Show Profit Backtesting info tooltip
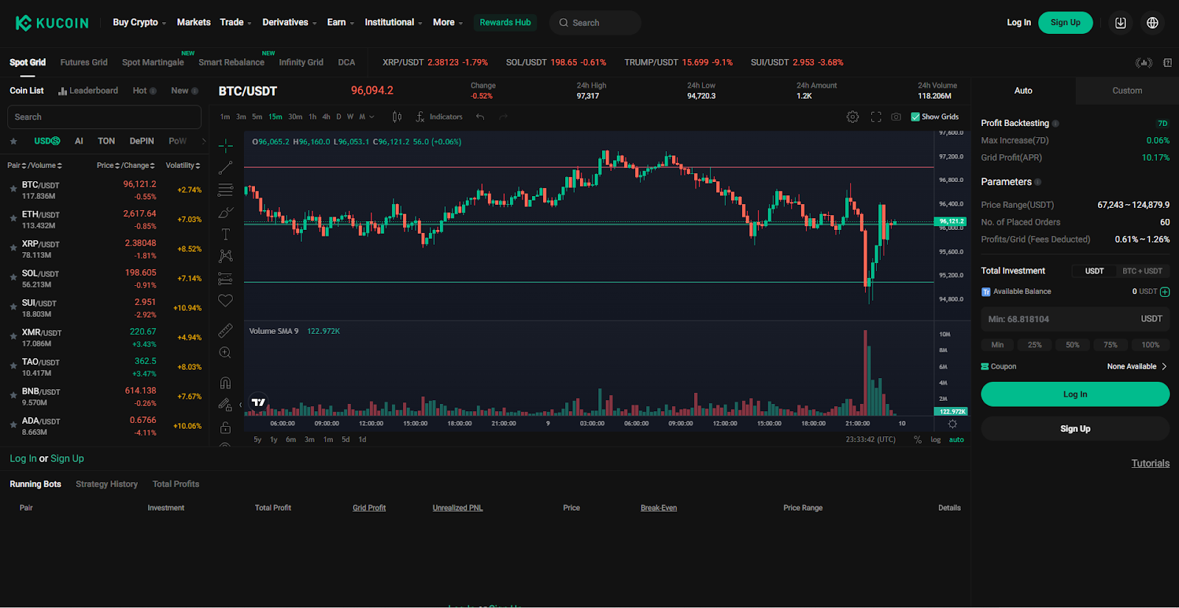1179x608 pixels. tap(1055, 124)
